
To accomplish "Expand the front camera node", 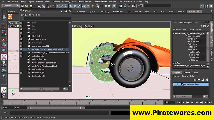I will click(x=21, y=29).
